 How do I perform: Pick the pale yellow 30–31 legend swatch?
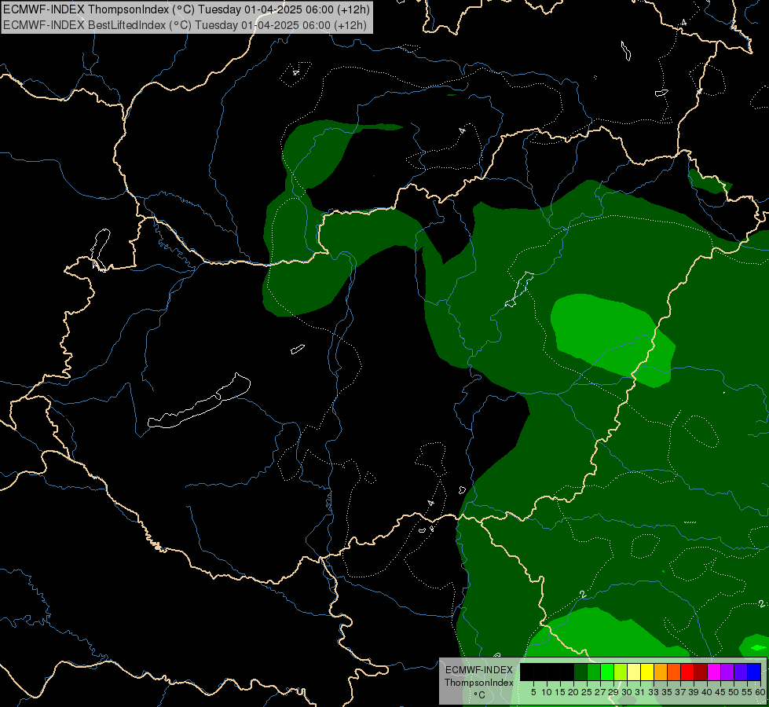coord(634,672)
